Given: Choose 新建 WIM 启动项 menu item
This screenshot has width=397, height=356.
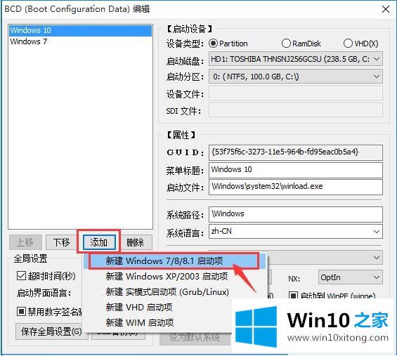Looking at the screenshot, I should (x=157, y=323).
